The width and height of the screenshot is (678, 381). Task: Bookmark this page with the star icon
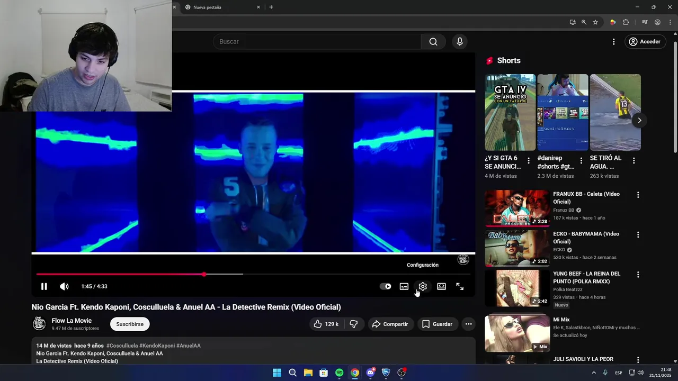pos(595,22)
